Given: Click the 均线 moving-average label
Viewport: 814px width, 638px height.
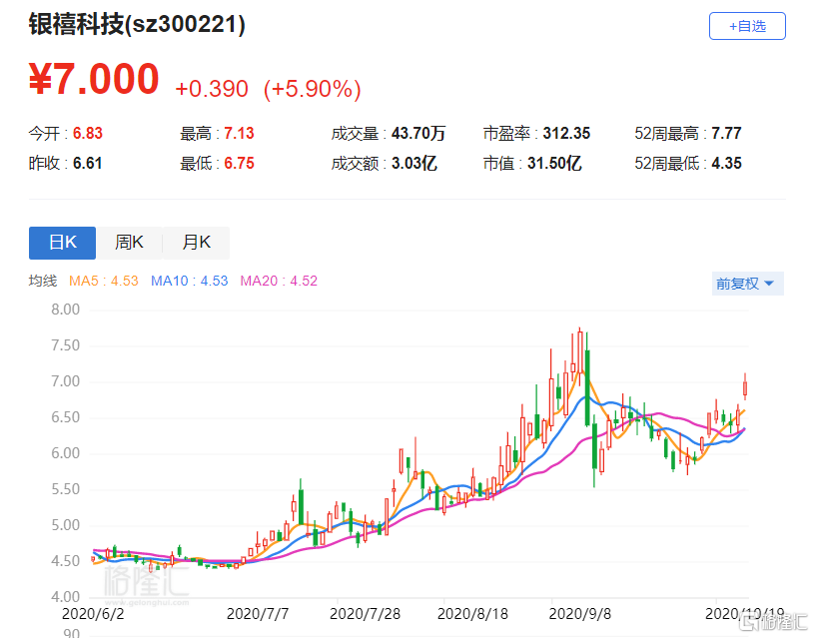Looking at the screenshot, I should (x=43, y=281).
